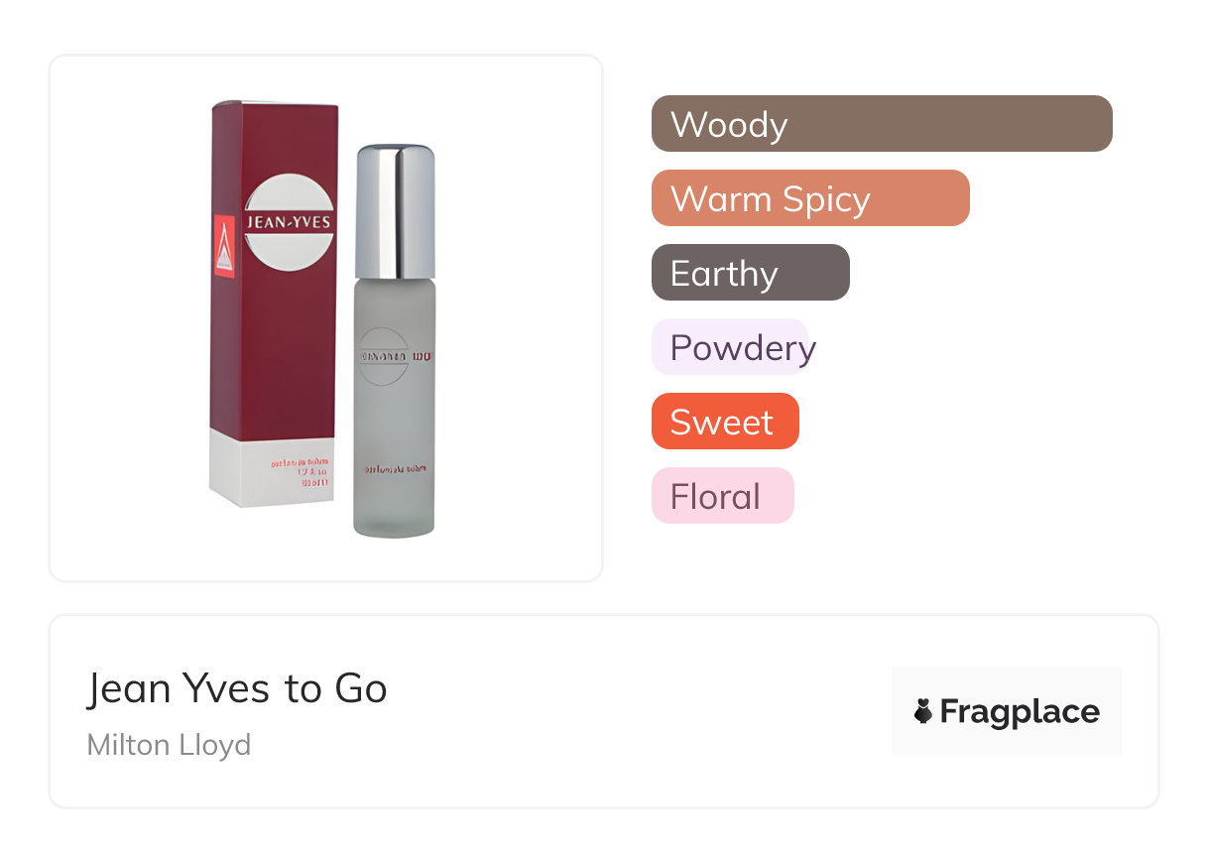Click the Earthy accord tag
Viewport: 1208px width, 857px height.
(750, 273)
